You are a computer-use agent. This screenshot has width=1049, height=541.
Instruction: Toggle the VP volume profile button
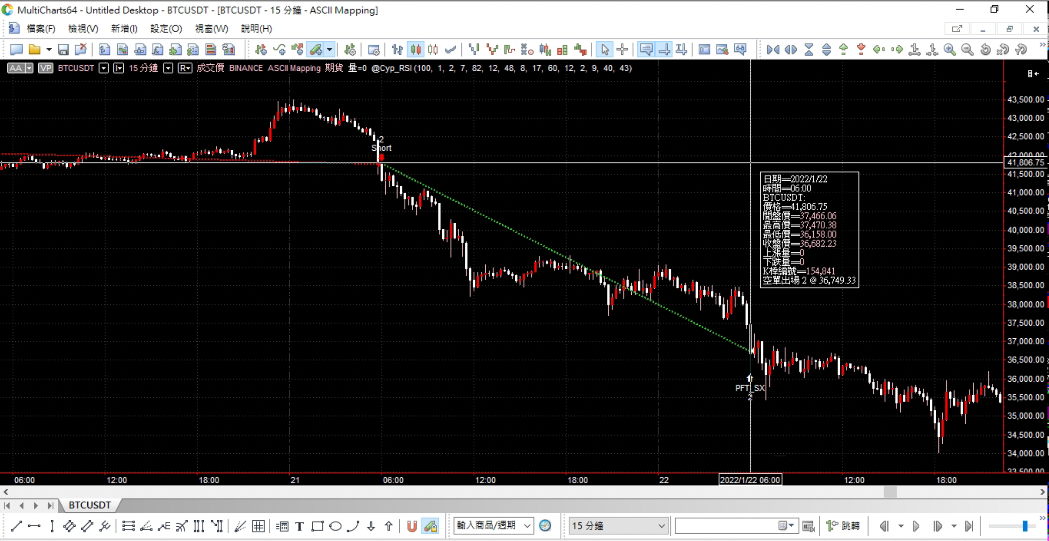[46, 68]
